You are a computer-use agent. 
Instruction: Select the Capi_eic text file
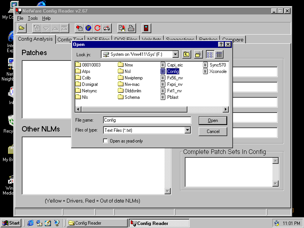tap(172, 65)
